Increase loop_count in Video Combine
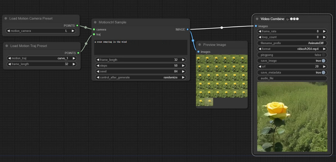Screen dimensions: 336x162 [324, 37]
